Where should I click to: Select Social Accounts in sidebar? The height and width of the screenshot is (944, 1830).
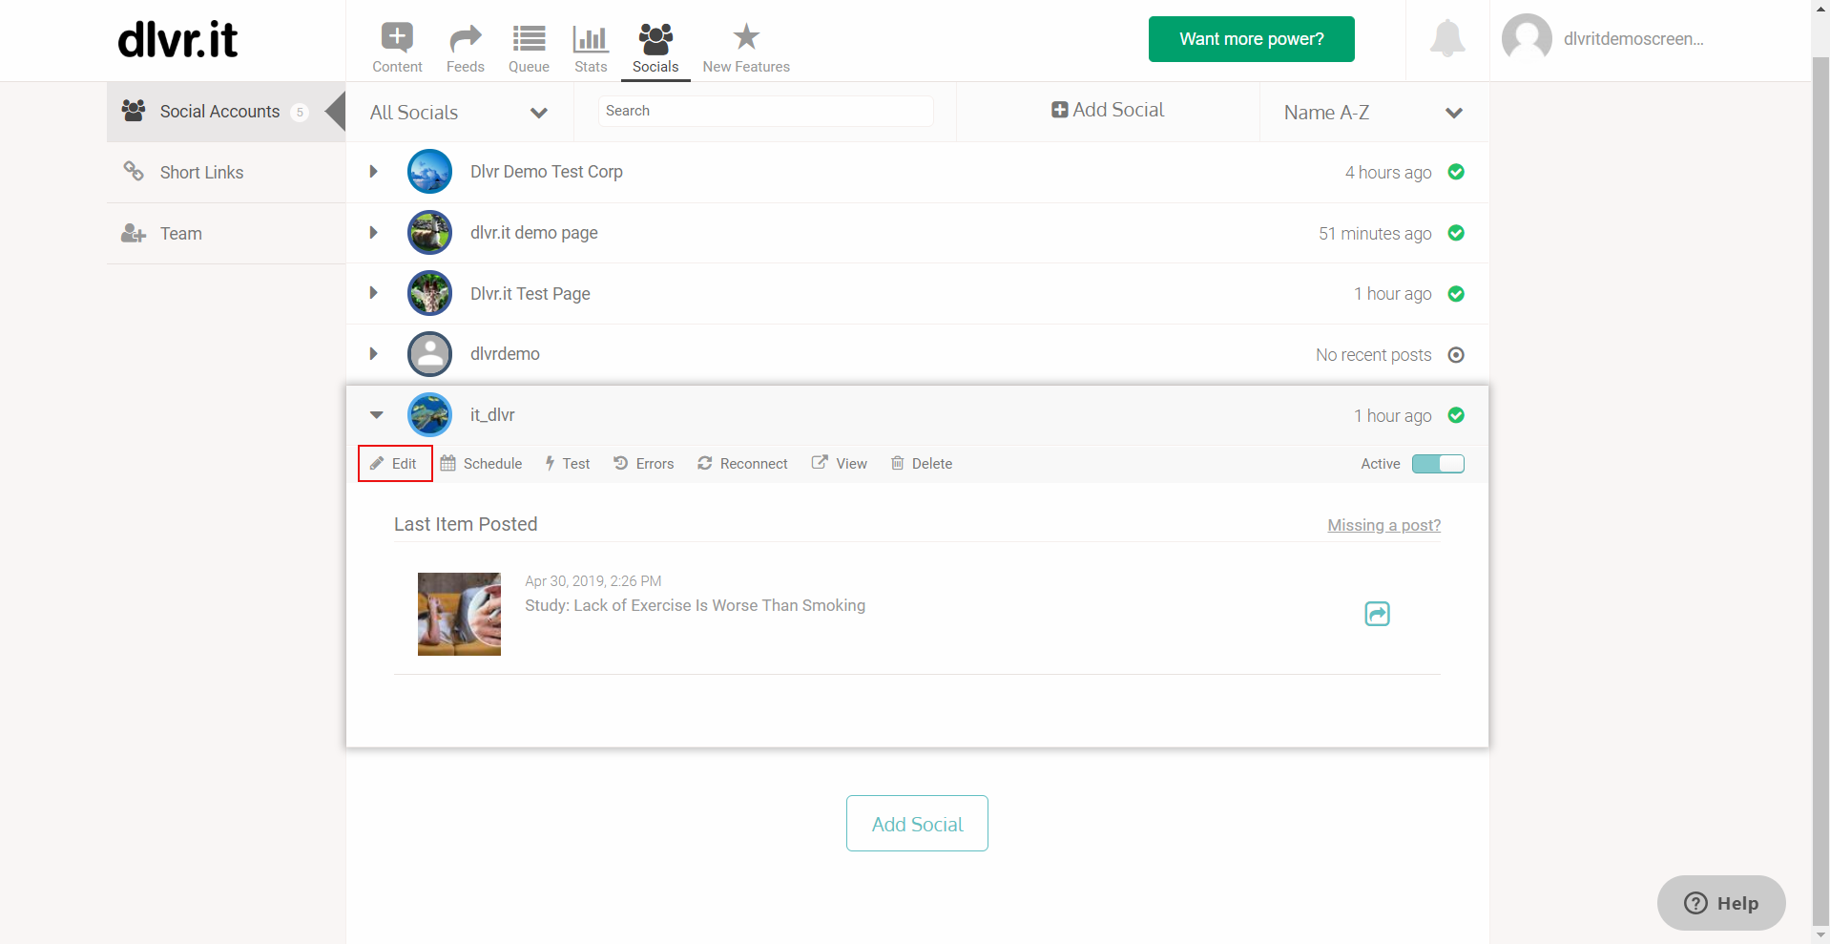(226, 112)
